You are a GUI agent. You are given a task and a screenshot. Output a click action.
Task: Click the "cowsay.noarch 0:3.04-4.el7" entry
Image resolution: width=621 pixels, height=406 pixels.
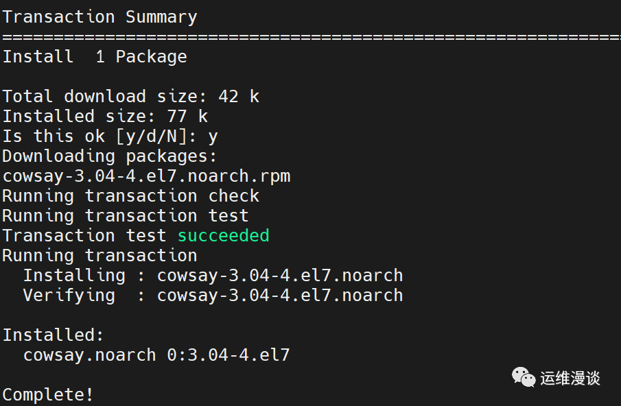point(156,355)
